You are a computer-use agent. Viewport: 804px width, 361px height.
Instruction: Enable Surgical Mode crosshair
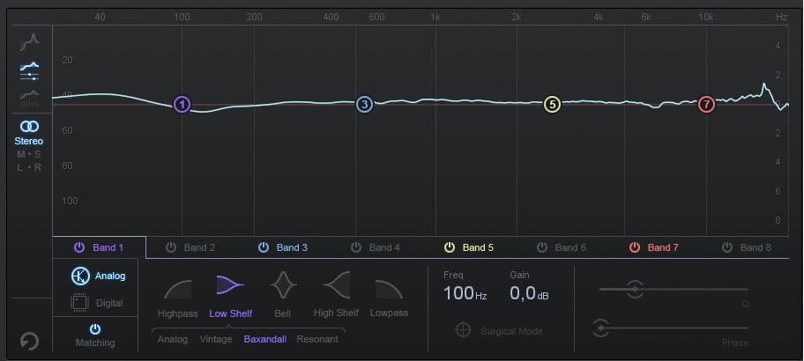[x=463, y=331]
